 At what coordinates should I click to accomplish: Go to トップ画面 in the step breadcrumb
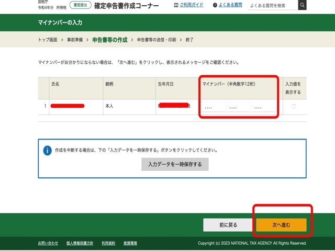48,40
